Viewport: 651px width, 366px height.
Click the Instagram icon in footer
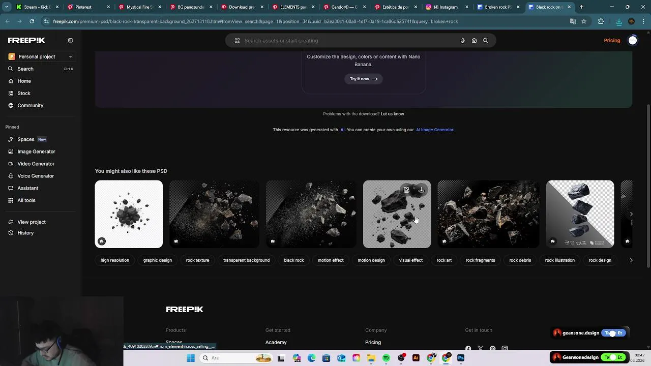(505, 348)
